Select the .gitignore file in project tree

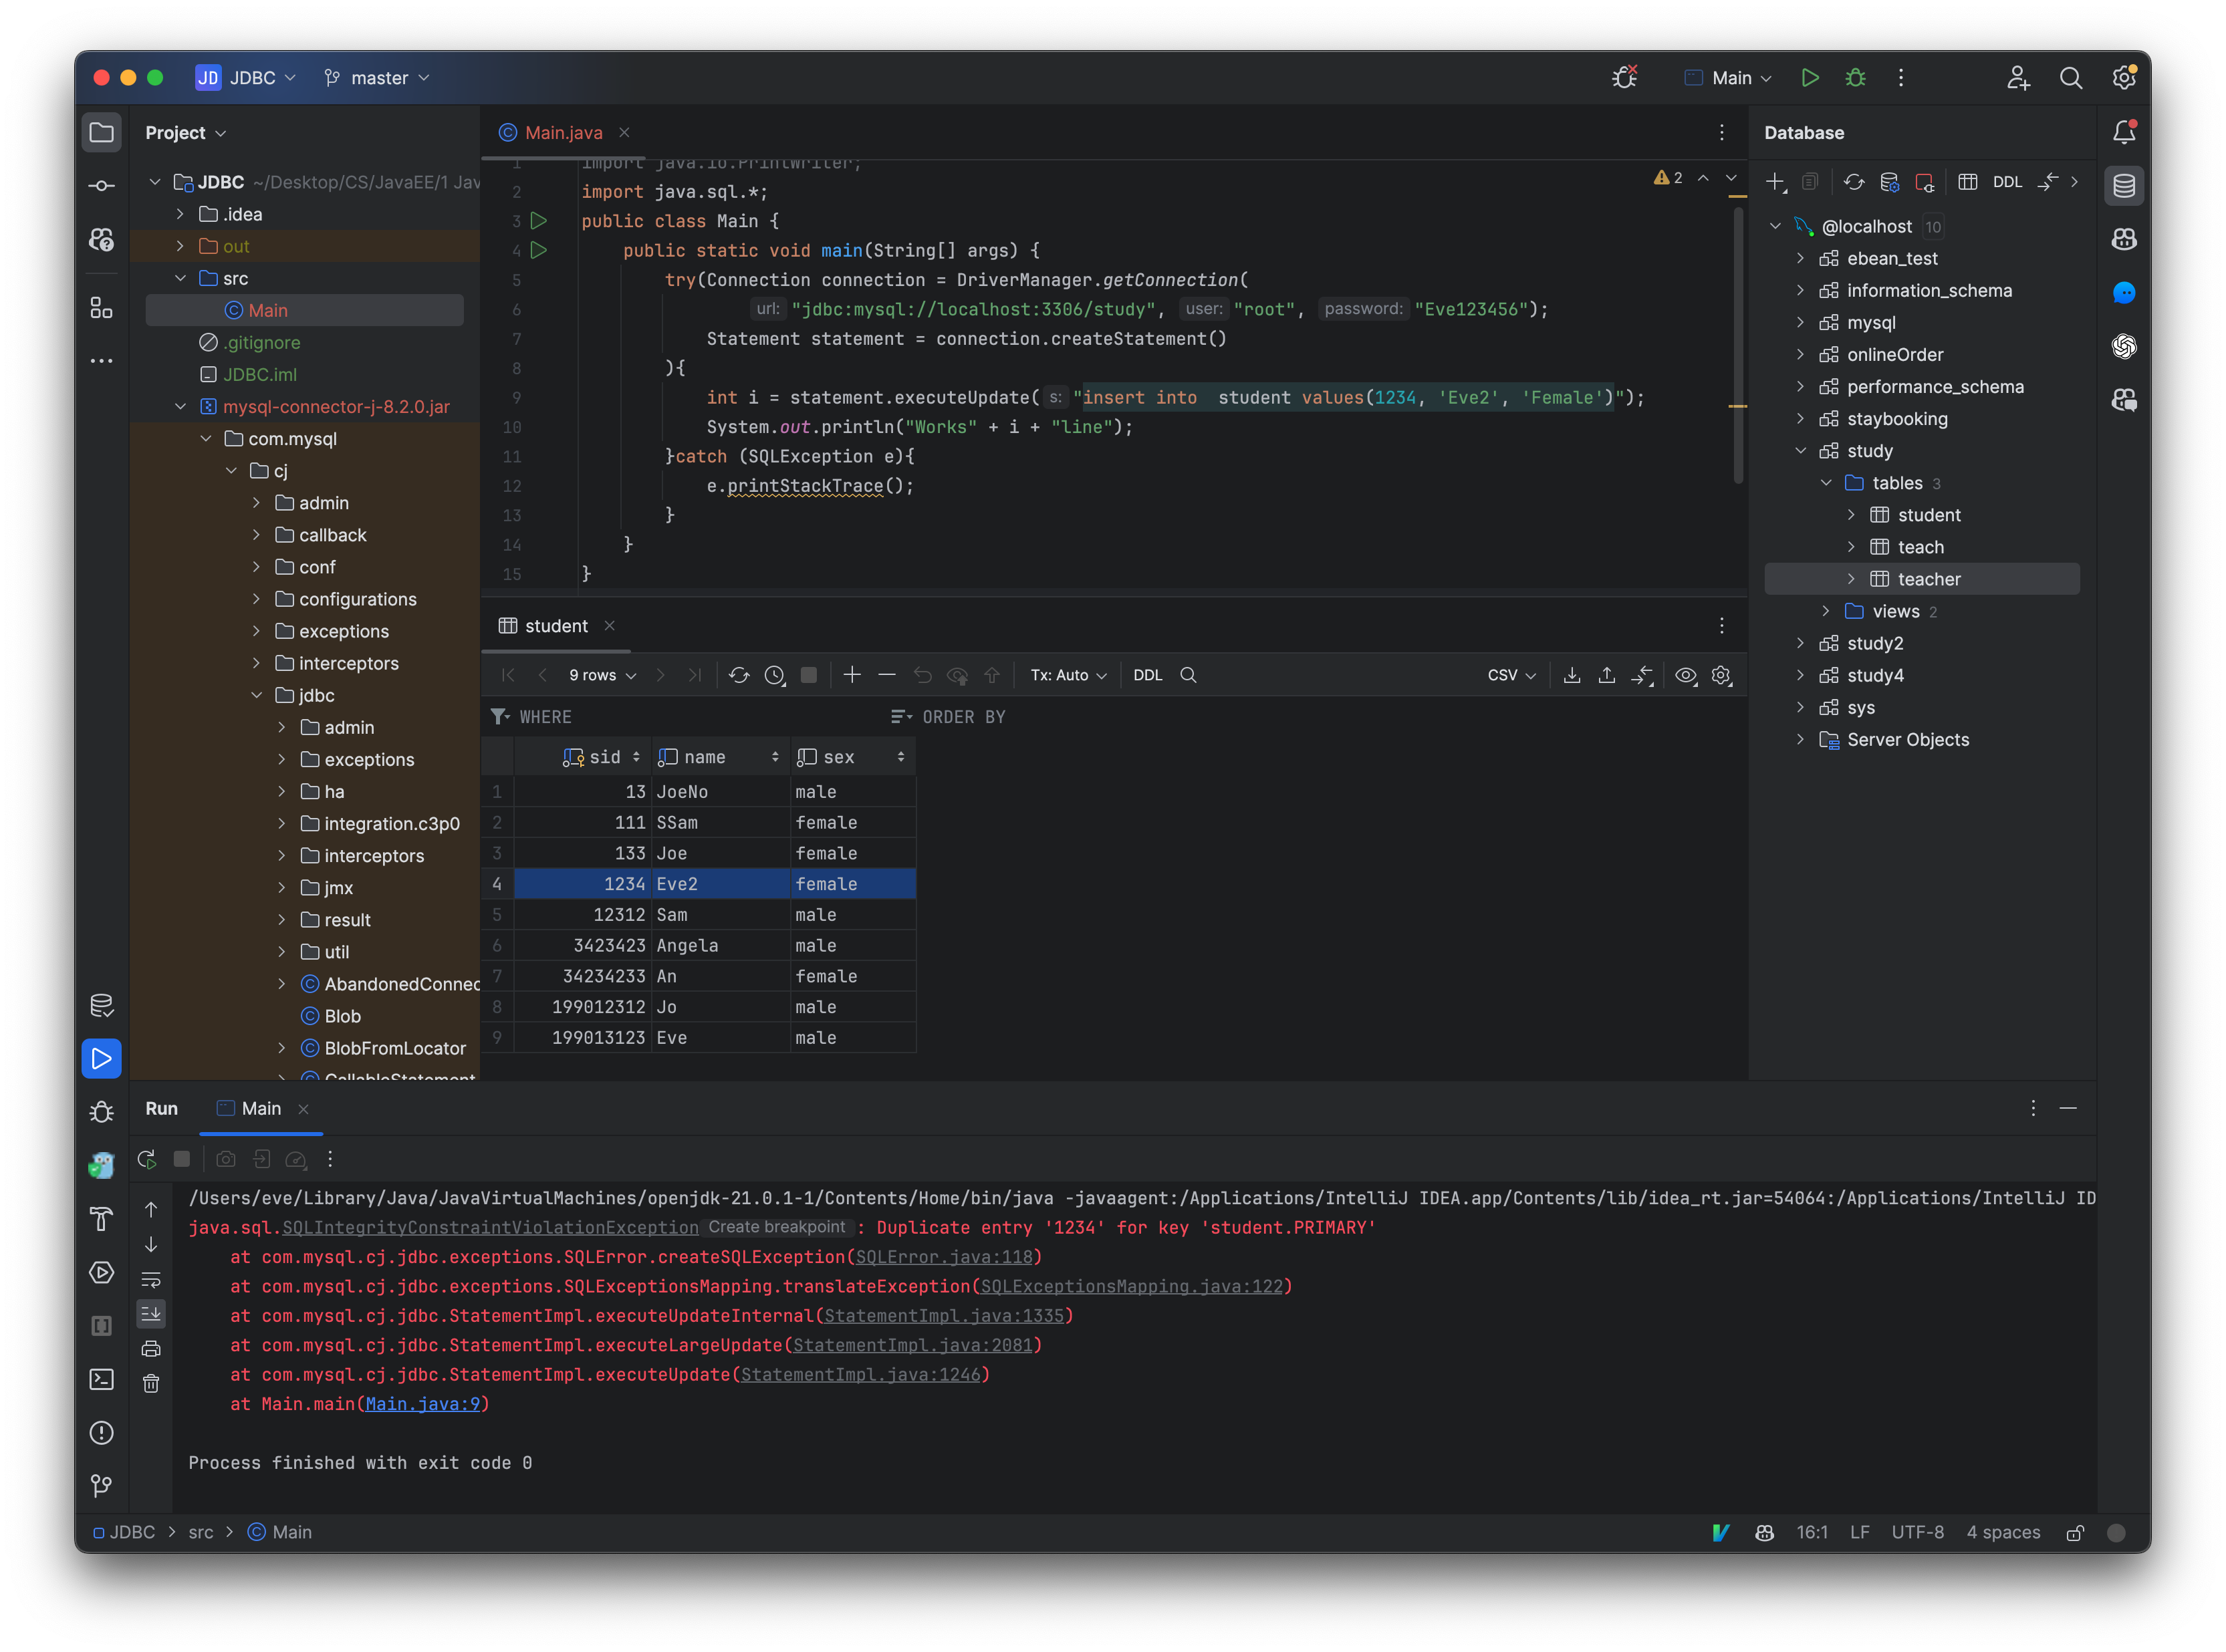click(260, 342)
